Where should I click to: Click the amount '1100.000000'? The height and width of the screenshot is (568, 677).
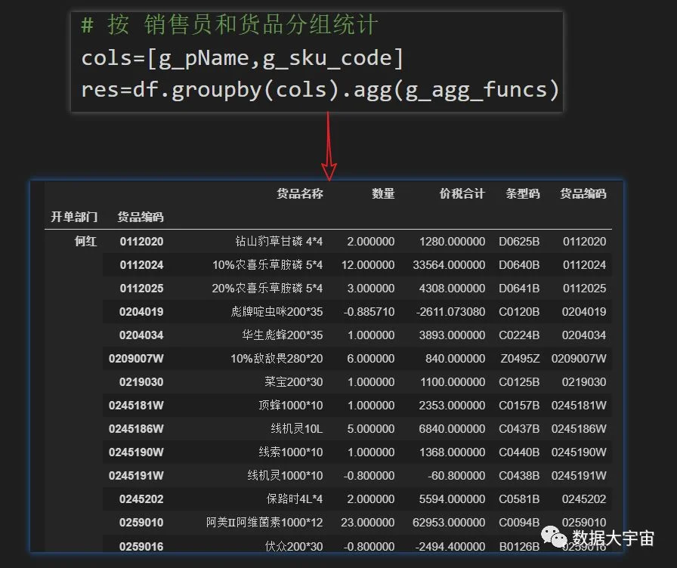point(453,382)
